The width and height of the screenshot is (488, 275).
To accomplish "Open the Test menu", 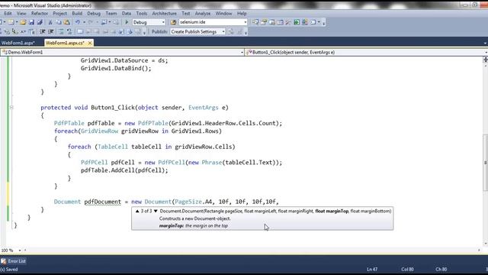I will pyautogui.click(x=186, y=14).
